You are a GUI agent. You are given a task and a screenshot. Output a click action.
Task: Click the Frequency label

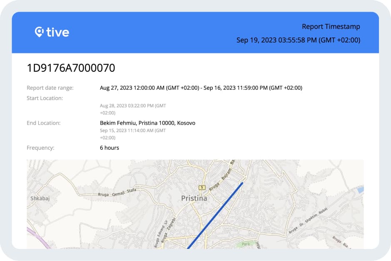coord(40,148)
